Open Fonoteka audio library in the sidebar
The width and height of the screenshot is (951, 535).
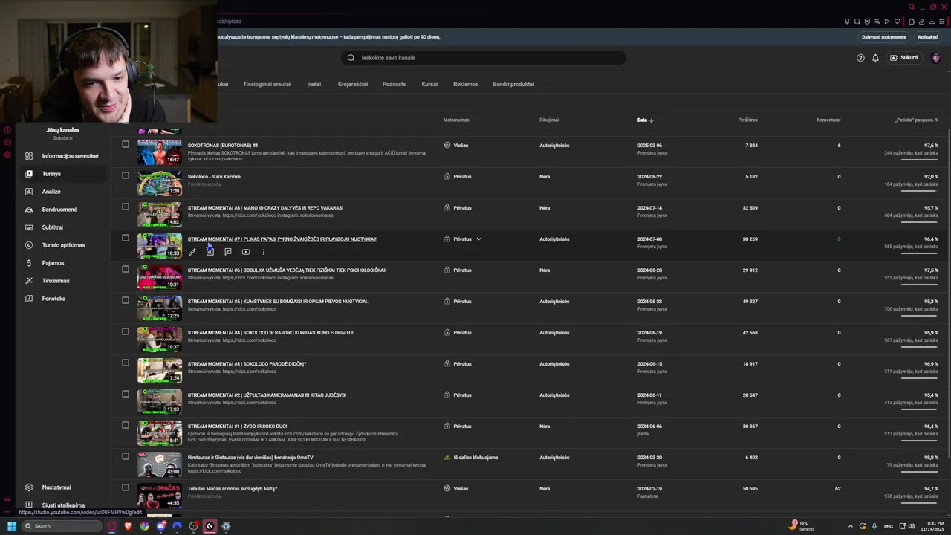[62, 299]
